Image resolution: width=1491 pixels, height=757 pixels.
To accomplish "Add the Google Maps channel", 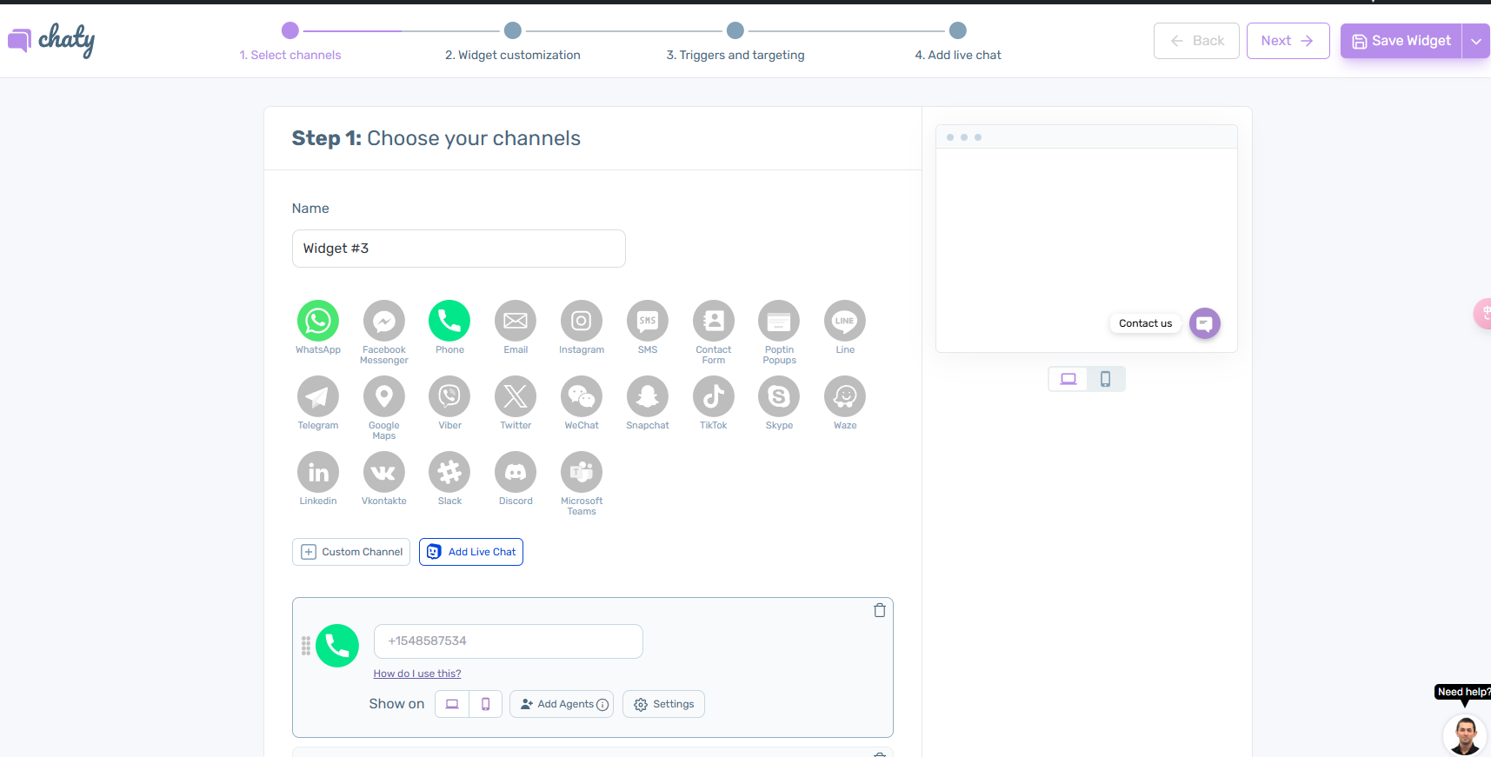I will pos(384,396).
